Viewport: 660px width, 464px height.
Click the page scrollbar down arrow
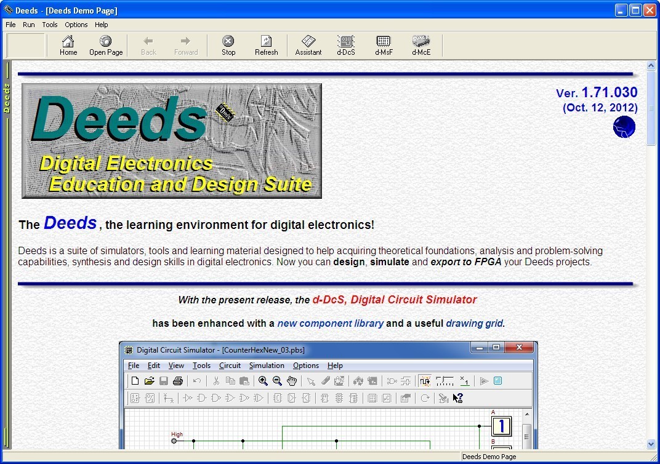(x=651, y=444)
